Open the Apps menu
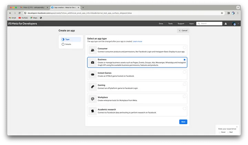This screenshot has width=248, height=145. pyautogui.click(x=192, y=24)
